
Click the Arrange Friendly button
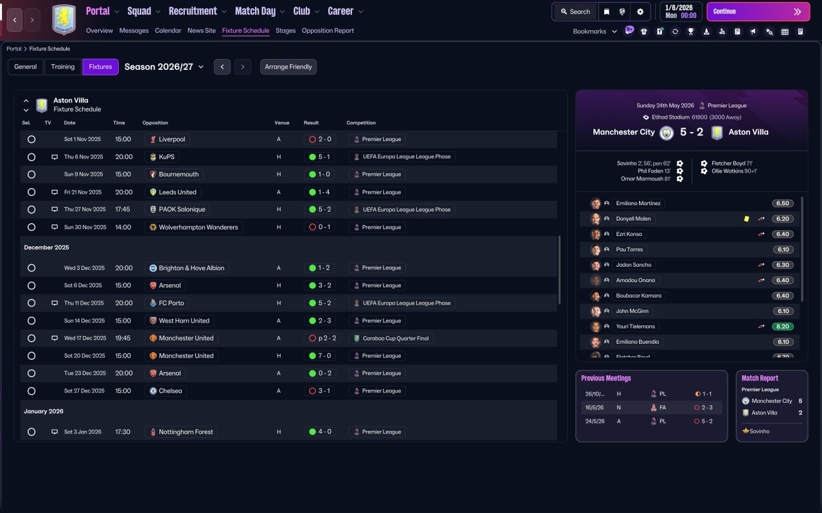pos(288,67)
